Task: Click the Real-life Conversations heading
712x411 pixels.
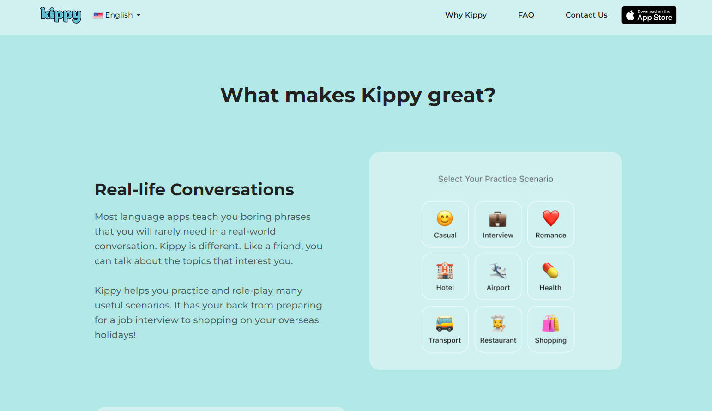Action: tap(194, 189)
